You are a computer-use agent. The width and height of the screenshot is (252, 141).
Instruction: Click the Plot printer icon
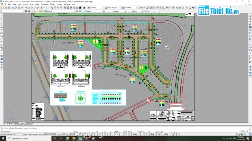pos(13,7)
